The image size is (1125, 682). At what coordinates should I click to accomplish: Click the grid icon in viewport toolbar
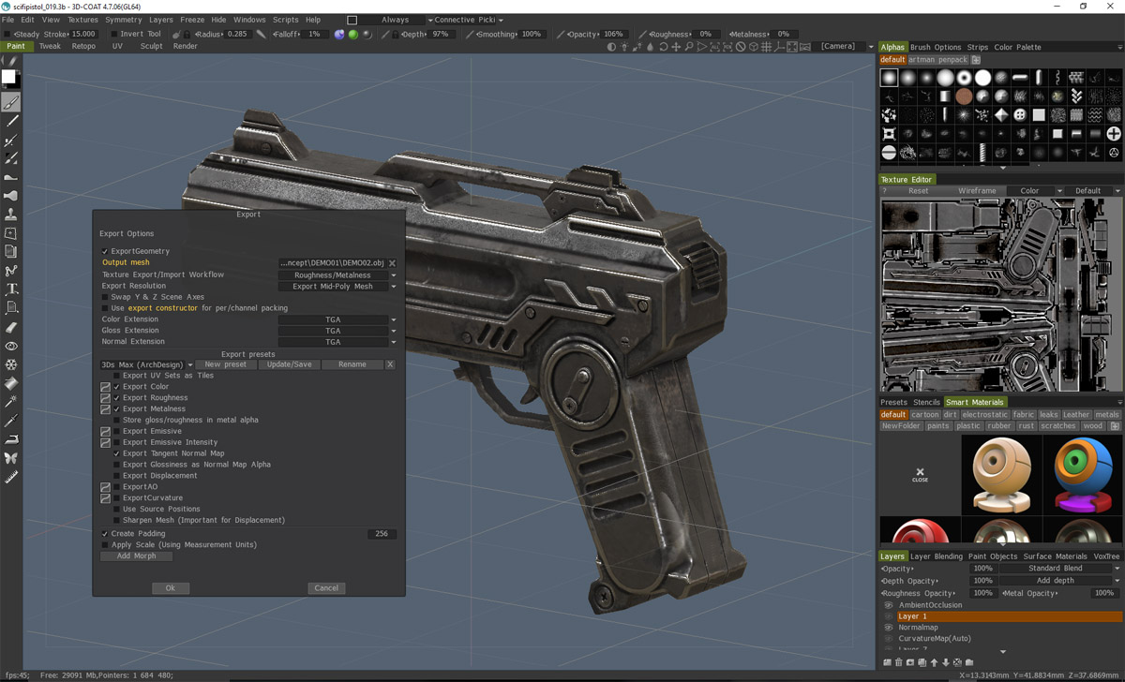766,47
